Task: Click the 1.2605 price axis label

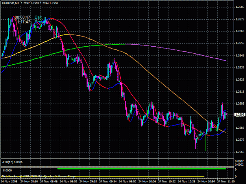Action: pyautogui.click(x=240, y=104)
